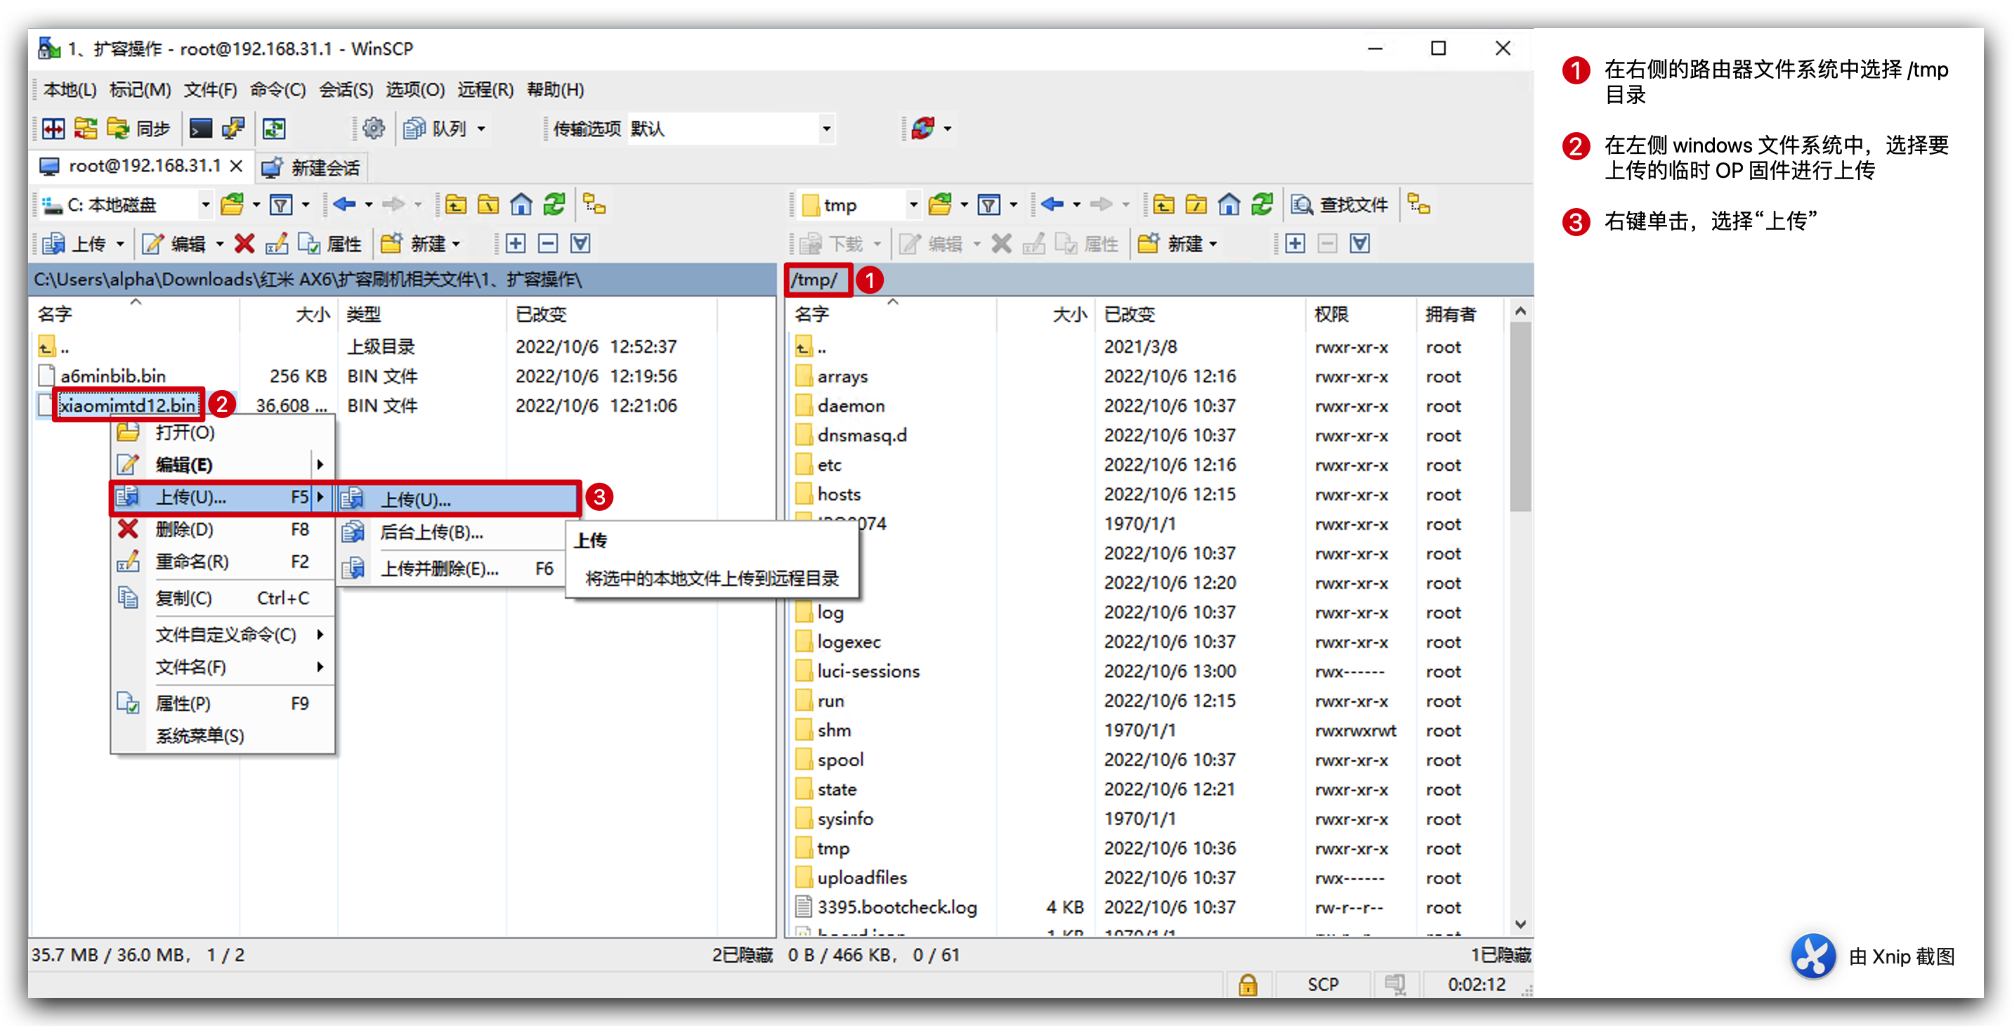Click remote select files plus icon

click(x=1295, y=245)
